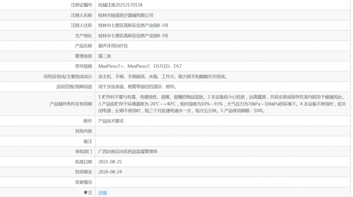The height and width of the screenshot is (197, 353).
Task: Click the 注册人住所 label
Action: pos(81,26)
